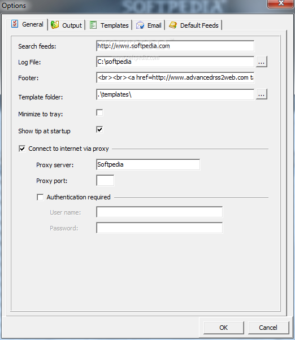Viewport: 295px width, 340px height.
Task: Click the Templates tab green sheet icon
Action: (x=93, y=25)
